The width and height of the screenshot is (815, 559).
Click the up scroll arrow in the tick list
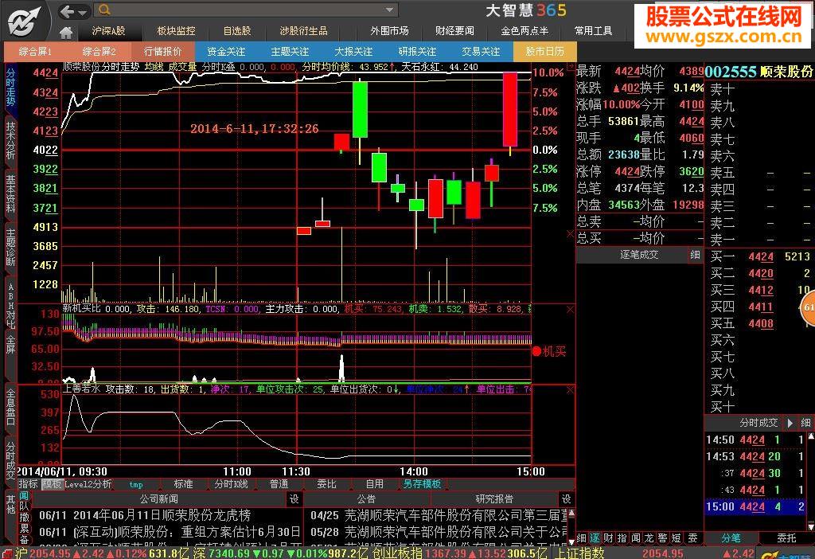tap(810, 437)
